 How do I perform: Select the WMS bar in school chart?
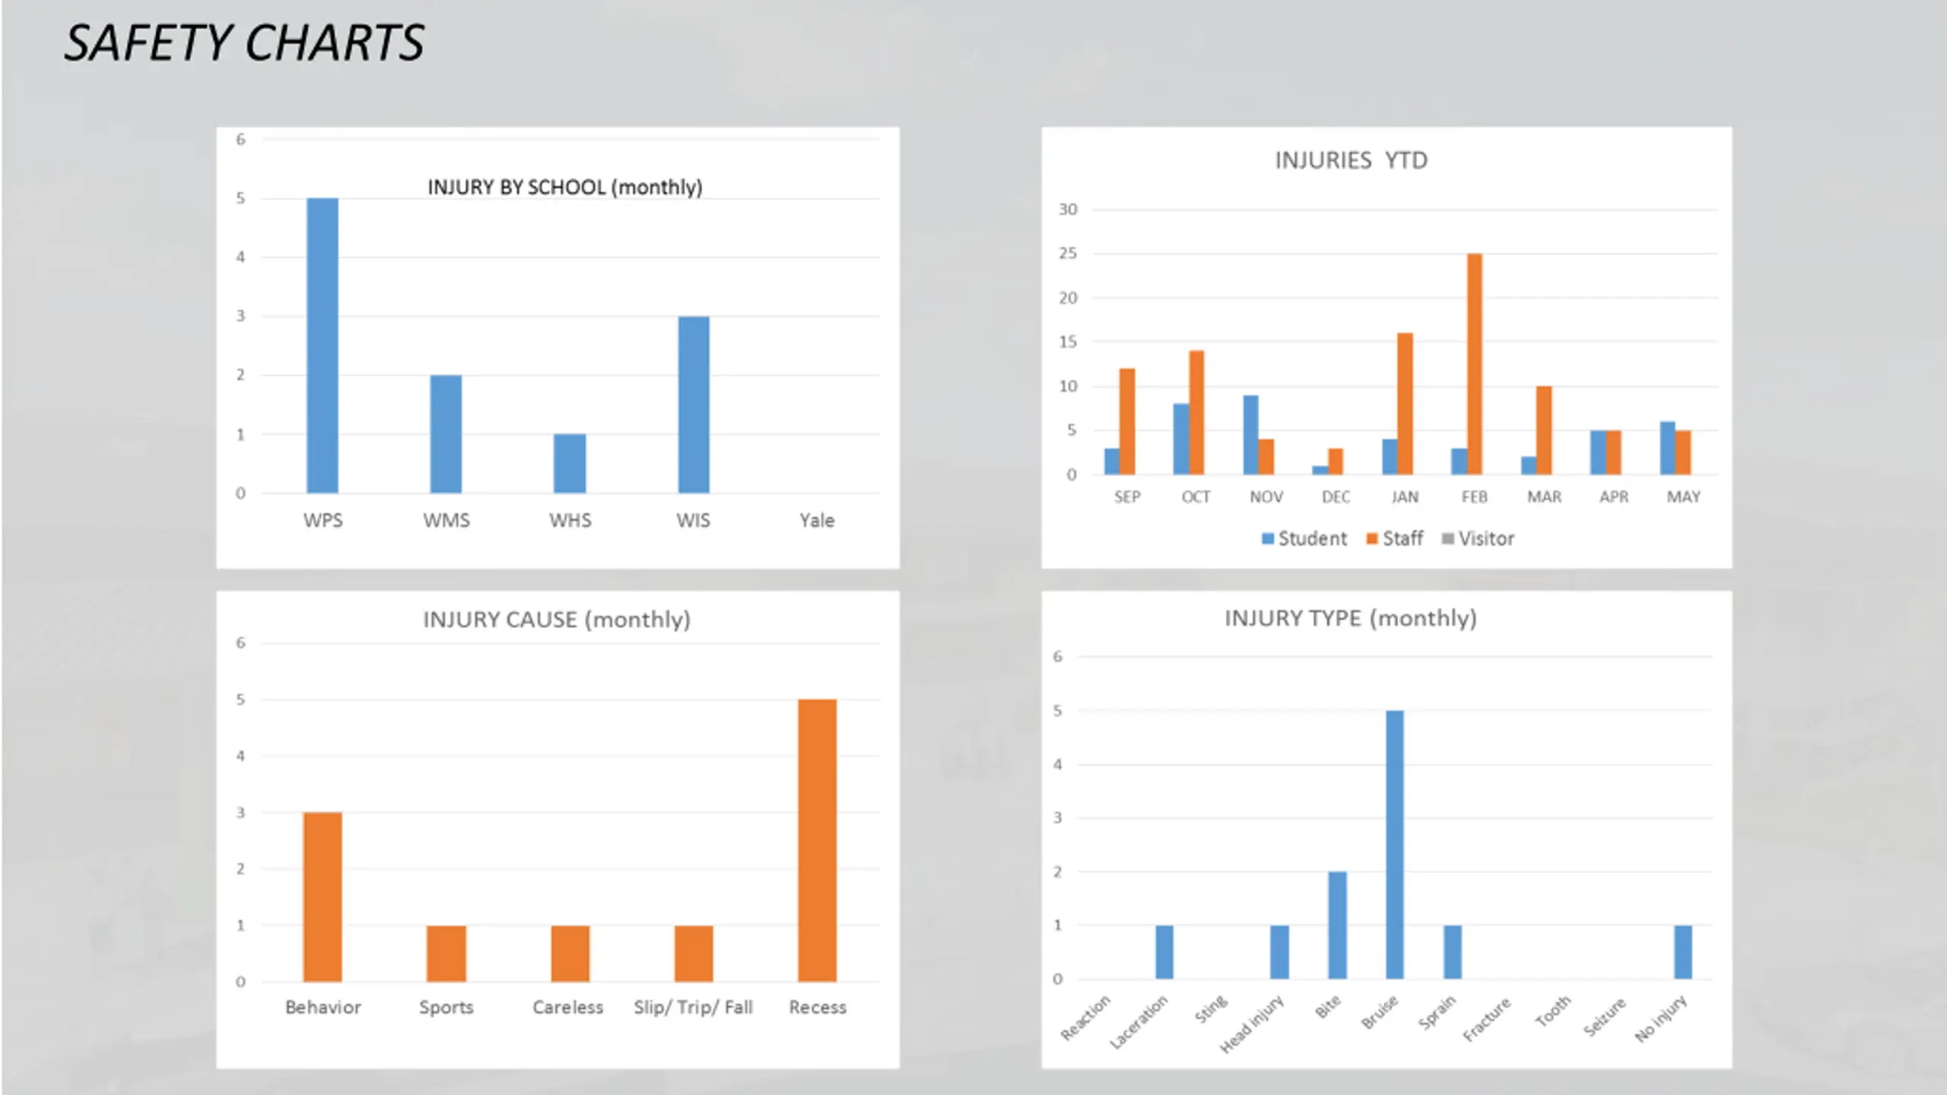[x=446, y=433]
